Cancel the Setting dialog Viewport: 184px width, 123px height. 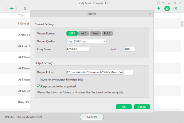pos(142,107)
